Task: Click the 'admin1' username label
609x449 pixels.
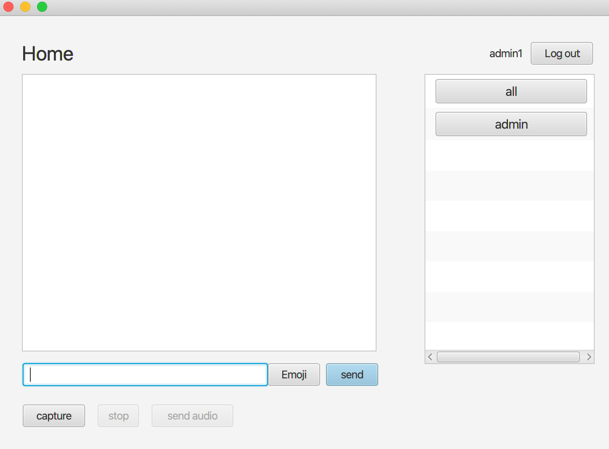Action: pos(505,53)
